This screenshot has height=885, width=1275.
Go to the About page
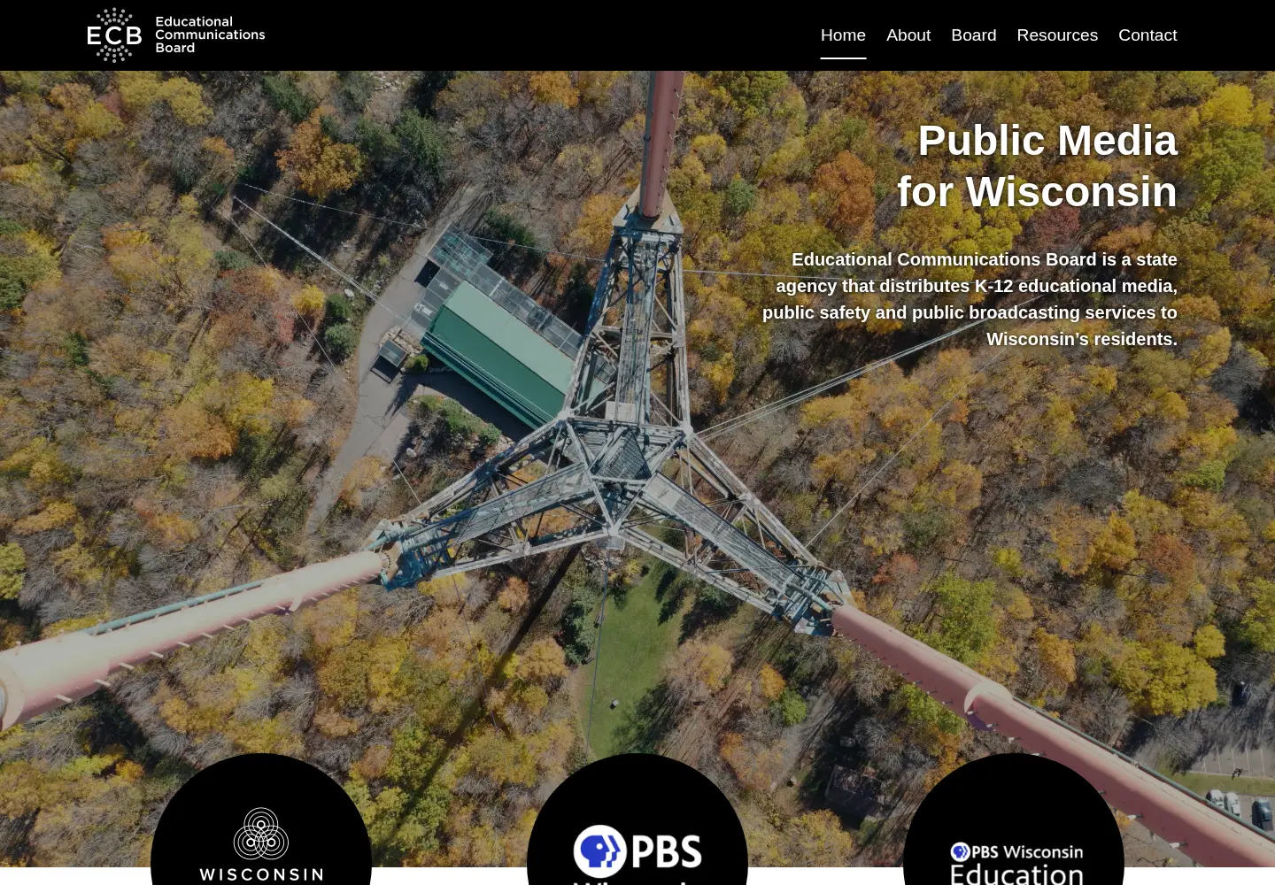pyautogui.click(x=908, y=35)
